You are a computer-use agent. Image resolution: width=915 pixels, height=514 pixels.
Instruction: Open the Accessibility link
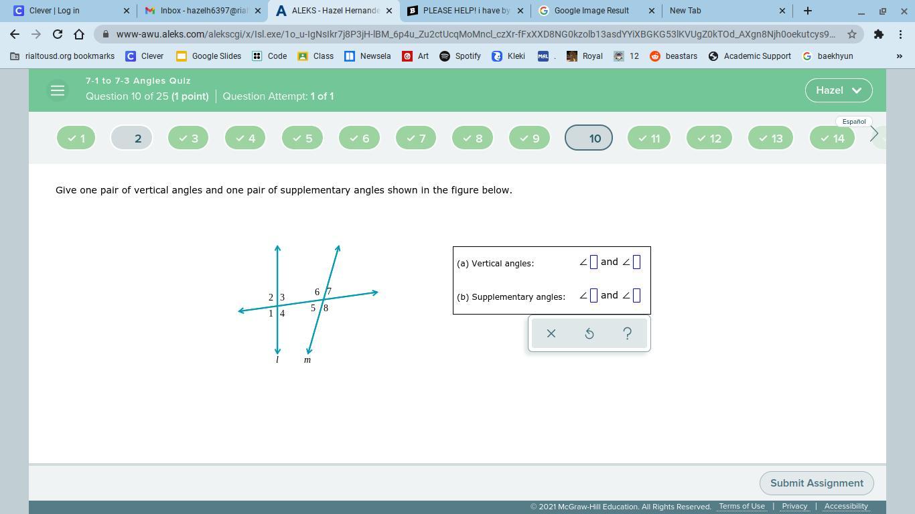pyautogui.click(x=846, y=507)
